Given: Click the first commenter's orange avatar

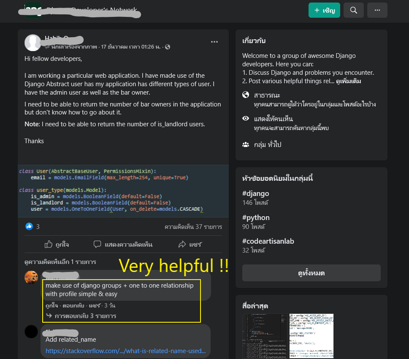Looking at the screenshot, I should point(31,277).
